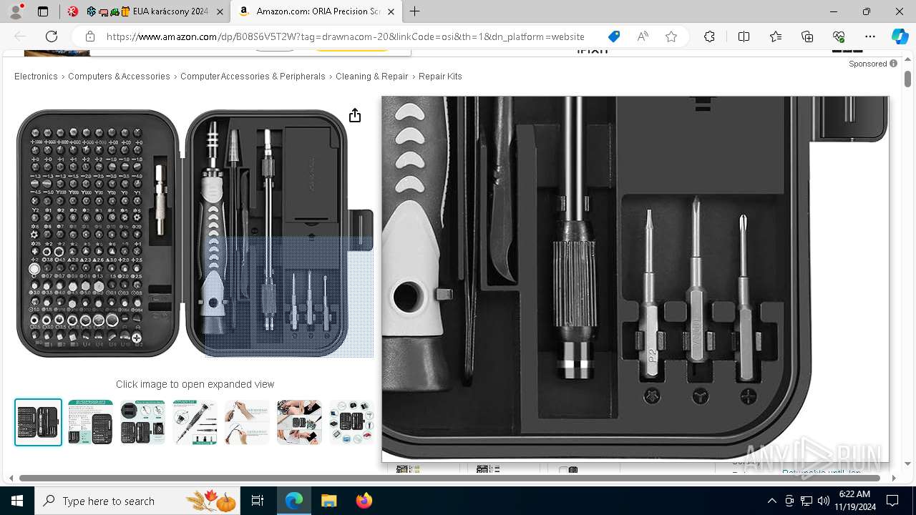The image size is (916, 515).
Task: Open the volume control tray icon
Action: [824, 501]
